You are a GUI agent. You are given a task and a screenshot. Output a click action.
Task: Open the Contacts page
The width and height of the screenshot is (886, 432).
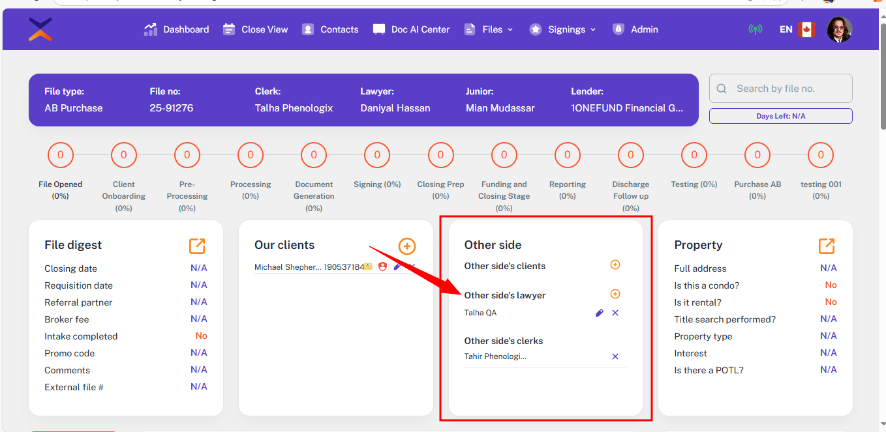click(x=330, y=29)
